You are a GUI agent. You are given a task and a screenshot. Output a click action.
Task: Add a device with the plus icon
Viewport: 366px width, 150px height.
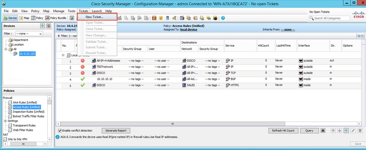pyautogui.click(x=42, y=26)
